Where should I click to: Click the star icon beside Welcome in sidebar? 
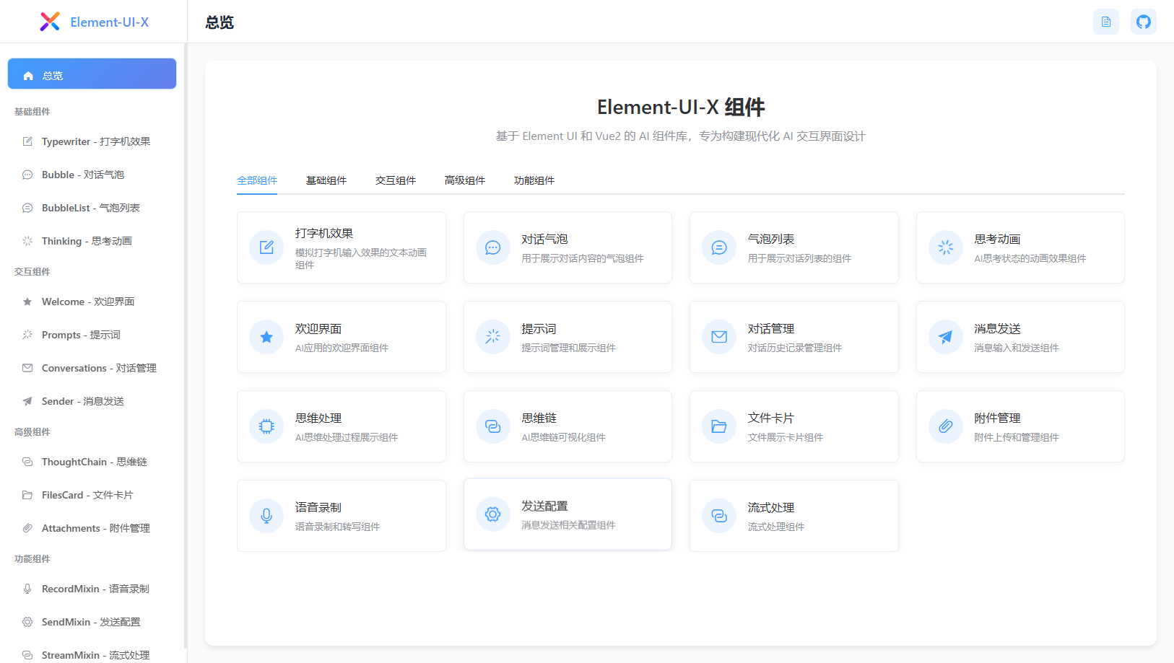[x=27, y=302]
